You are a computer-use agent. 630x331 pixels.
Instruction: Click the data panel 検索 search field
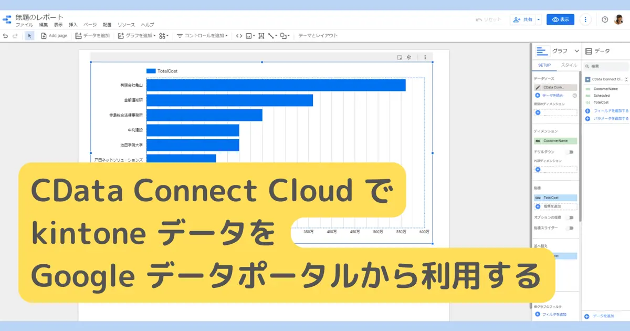606,66
